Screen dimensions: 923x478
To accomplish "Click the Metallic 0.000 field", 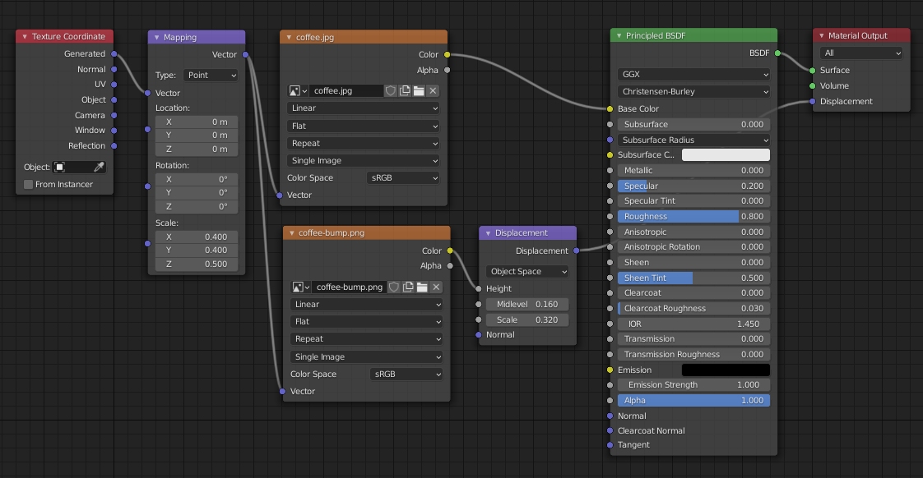I will tap(693, 171).
